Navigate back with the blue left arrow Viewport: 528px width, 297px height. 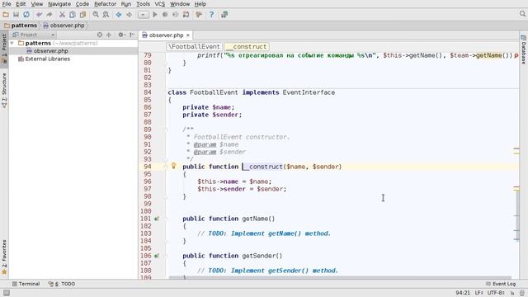(x=119, y=15)
